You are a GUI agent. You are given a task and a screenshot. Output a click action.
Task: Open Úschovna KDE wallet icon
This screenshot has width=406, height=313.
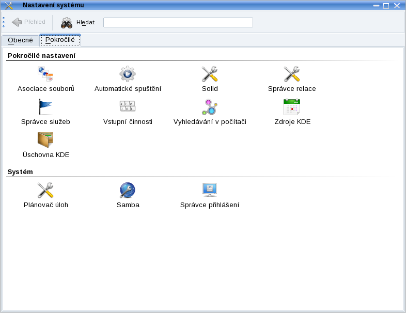click(45, 140)
